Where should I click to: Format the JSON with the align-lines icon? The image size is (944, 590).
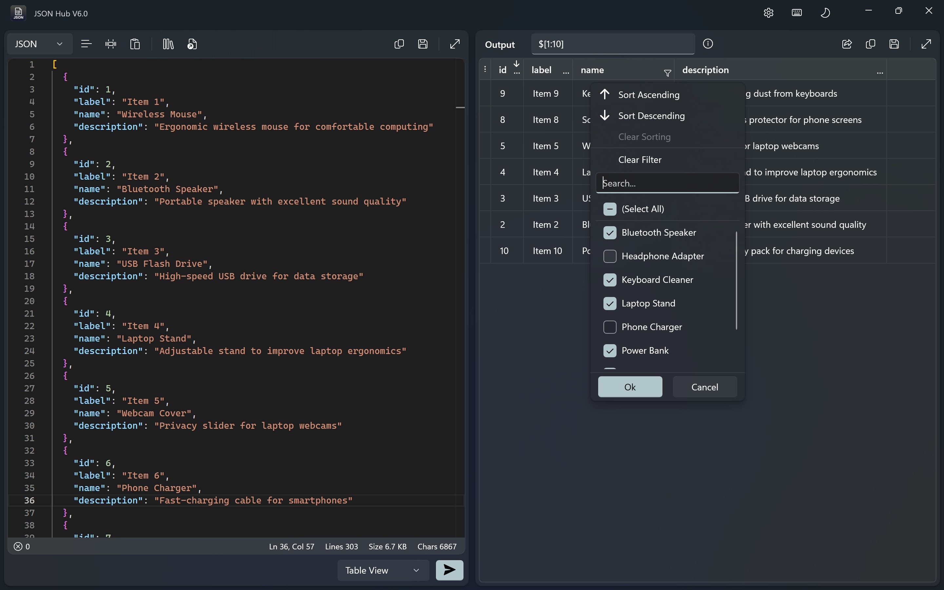click(x=86, y=44)
